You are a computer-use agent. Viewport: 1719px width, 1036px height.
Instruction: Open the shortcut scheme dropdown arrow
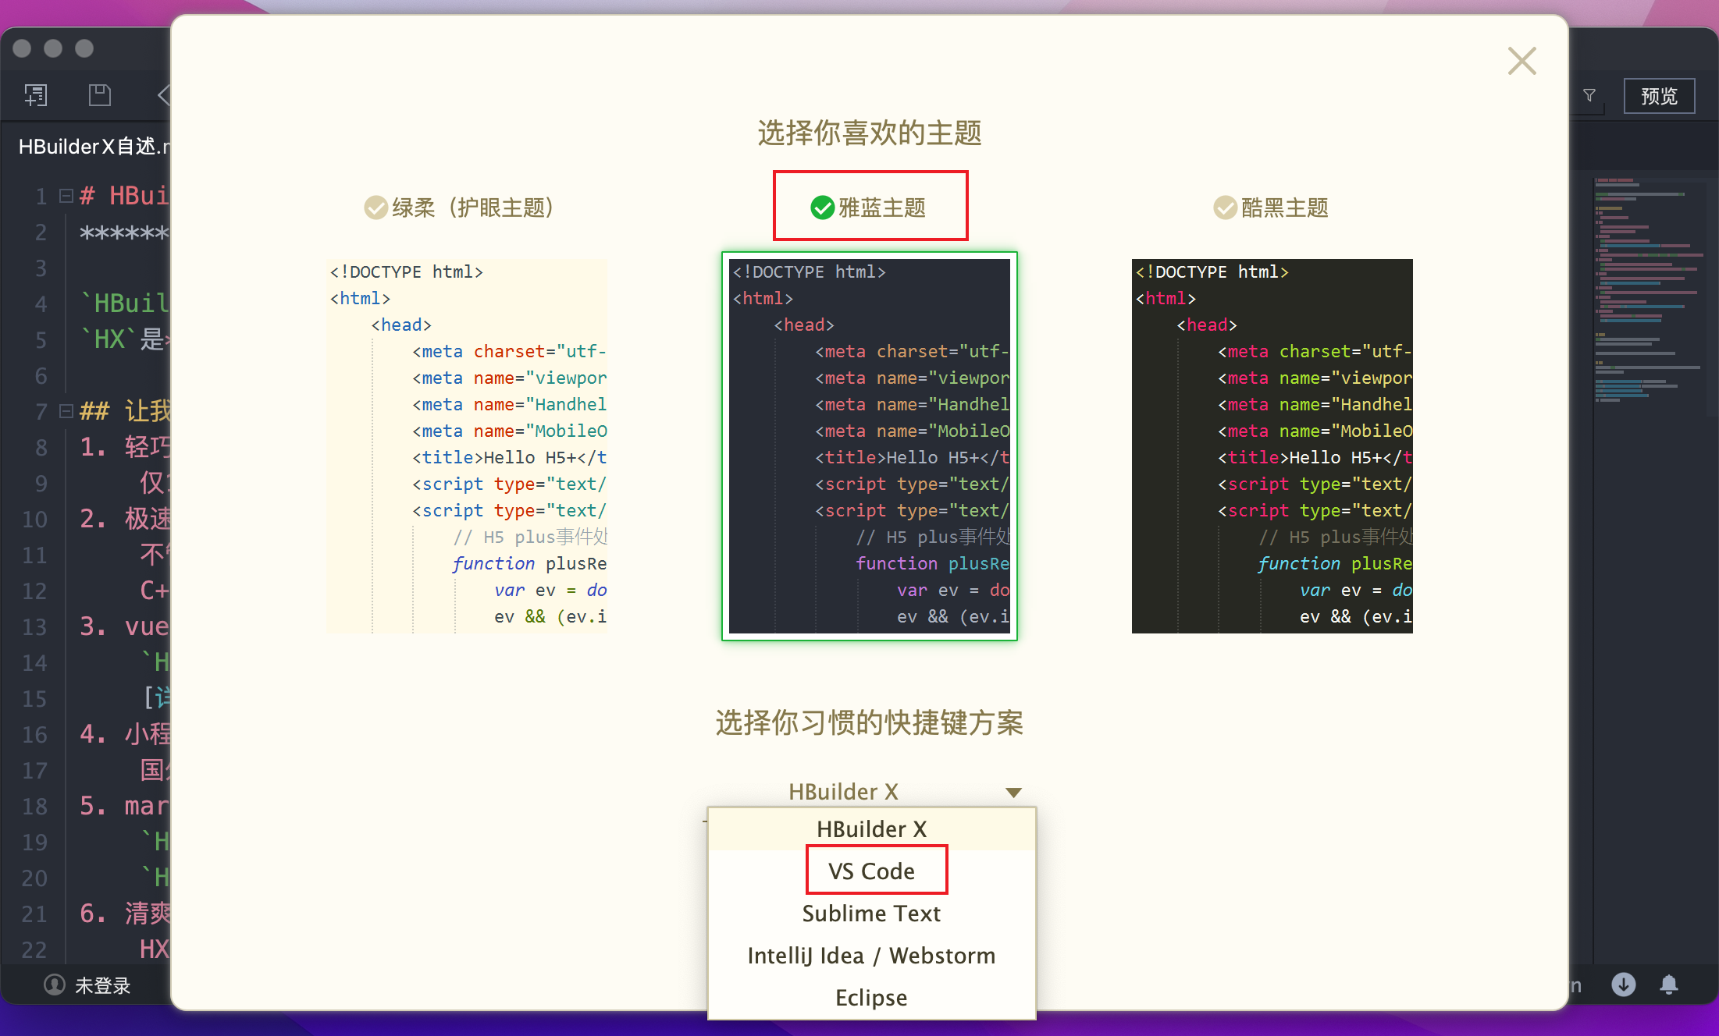[x=1013, y=791]
